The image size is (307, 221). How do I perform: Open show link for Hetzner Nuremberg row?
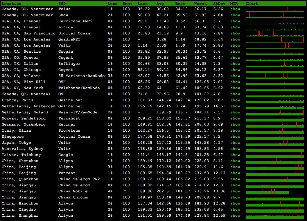point(235,124)
